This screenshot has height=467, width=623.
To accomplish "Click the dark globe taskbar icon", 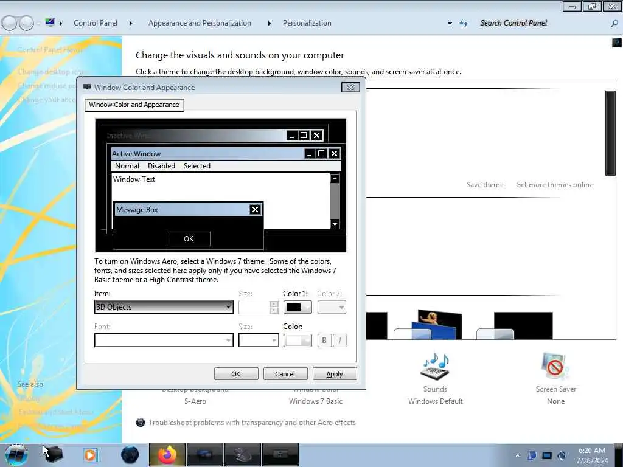I will coord(130,455).
